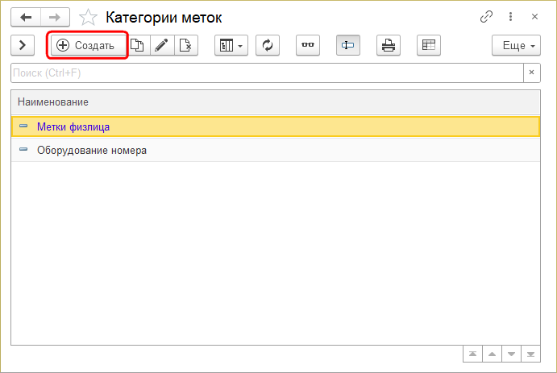Screen dimensions: 557x373
Task: Toggle the highlighted rename field button
Action: (x=348, y=46)
